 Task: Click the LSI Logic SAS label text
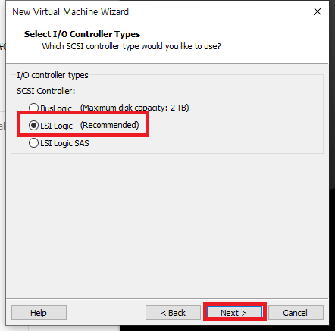(64, 143)
